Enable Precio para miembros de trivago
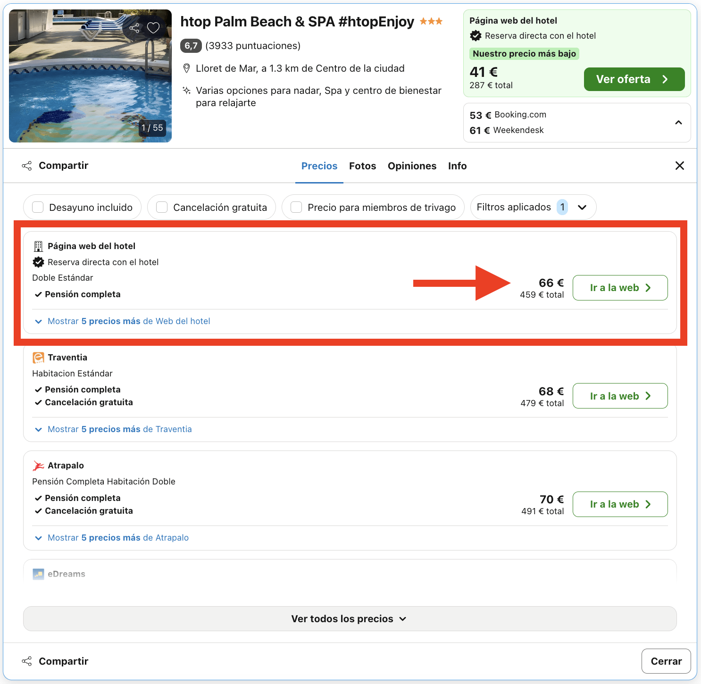The height and width of the screenshot is (684, 701). (x=296, y=207)
